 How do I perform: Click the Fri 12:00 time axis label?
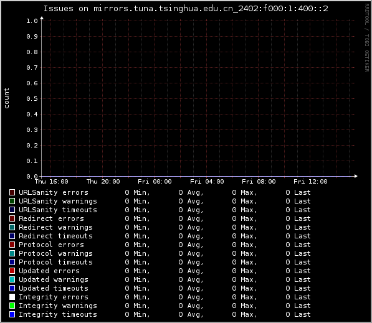[x=310, y=182]
